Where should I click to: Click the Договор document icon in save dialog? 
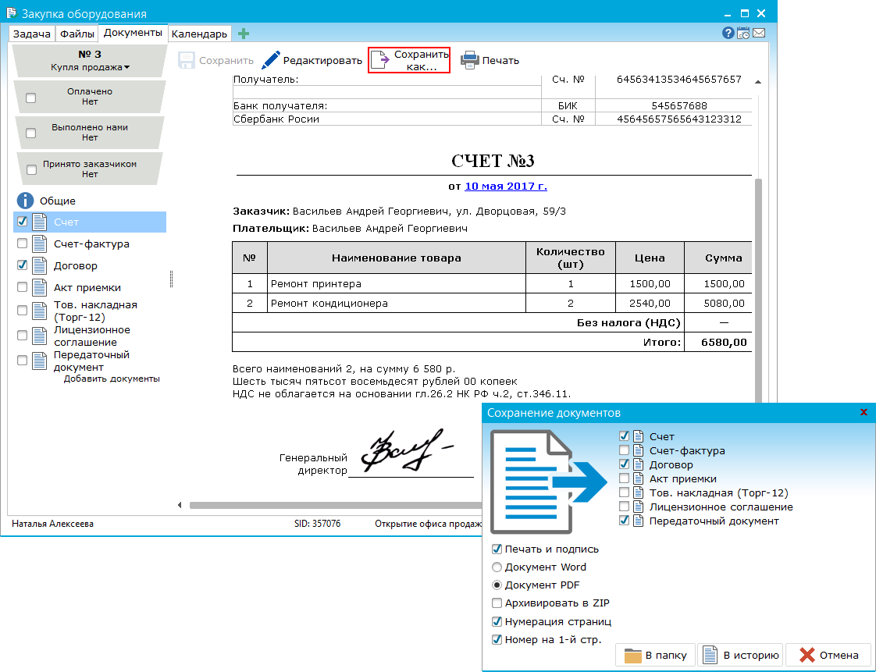[x=638, y=464]
